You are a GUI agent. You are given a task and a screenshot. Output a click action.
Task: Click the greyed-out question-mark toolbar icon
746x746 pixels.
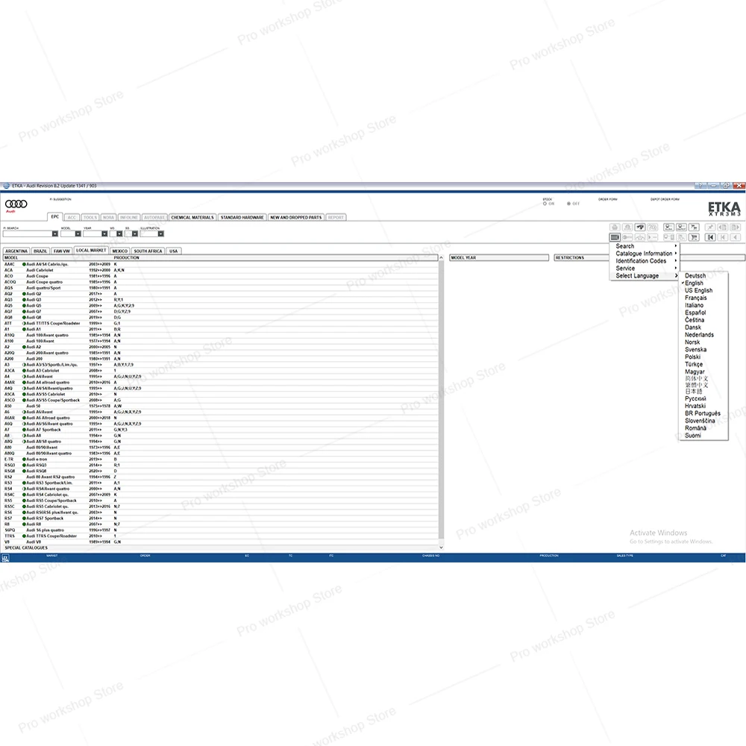coord(653,228)
